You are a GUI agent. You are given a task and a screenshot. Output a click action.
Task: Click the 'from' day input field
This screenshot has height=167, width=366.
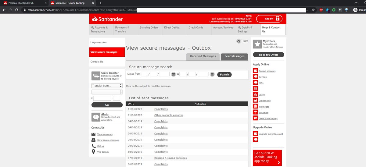point(145,74)
